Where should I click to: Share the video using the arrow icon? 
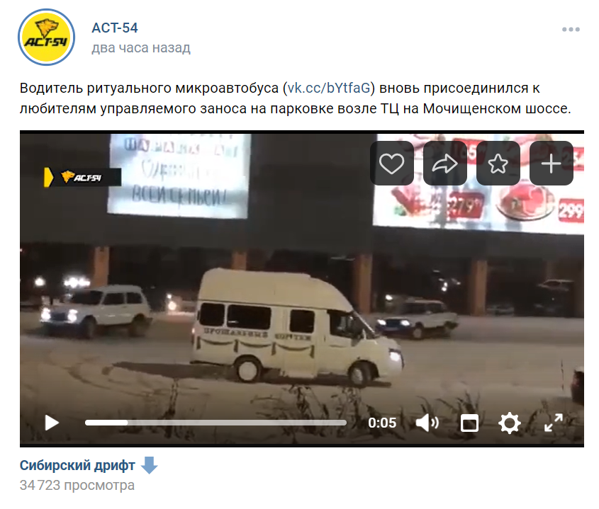[x=445, y=164]
